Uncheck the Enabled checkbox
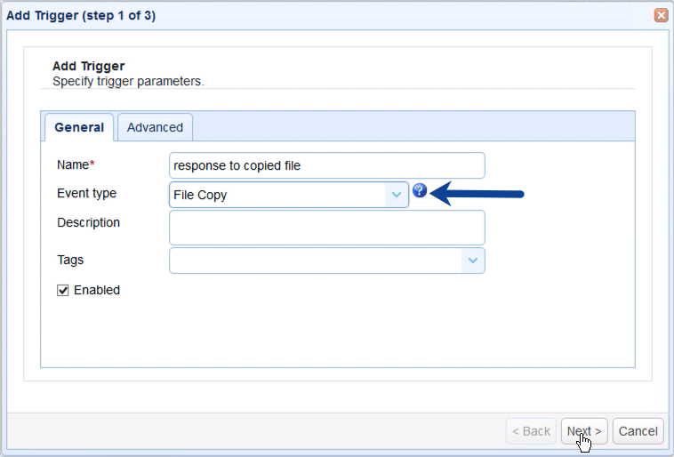Viewport: 674px width, 457px height. (x=63, y=290)
